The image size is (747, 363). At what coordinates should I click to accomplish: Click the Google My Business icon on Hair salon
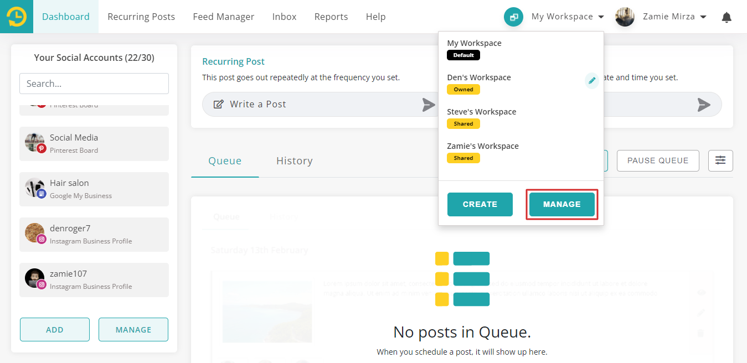pyautogui.click(x=42, y=194)
